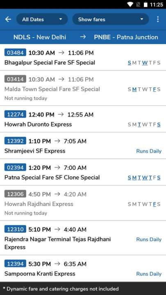Screen dimensions: 166x295
Task: Open Patna Special Fare SF Clone Special
Action: pos(83,172)
